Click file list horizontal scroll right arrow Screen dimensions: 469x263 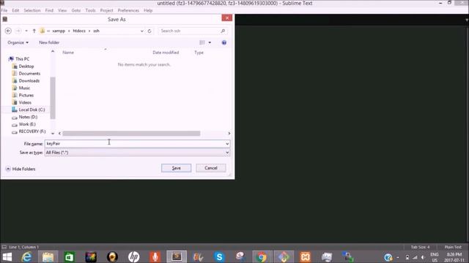[229, 133]
